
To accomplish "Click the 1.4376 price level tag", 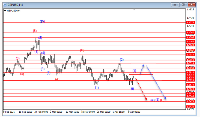I will click(190, 22).
